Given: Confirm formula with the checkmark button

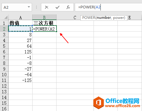Looking at the screenshot, I should pyautogui.click(x=57, y=7).
